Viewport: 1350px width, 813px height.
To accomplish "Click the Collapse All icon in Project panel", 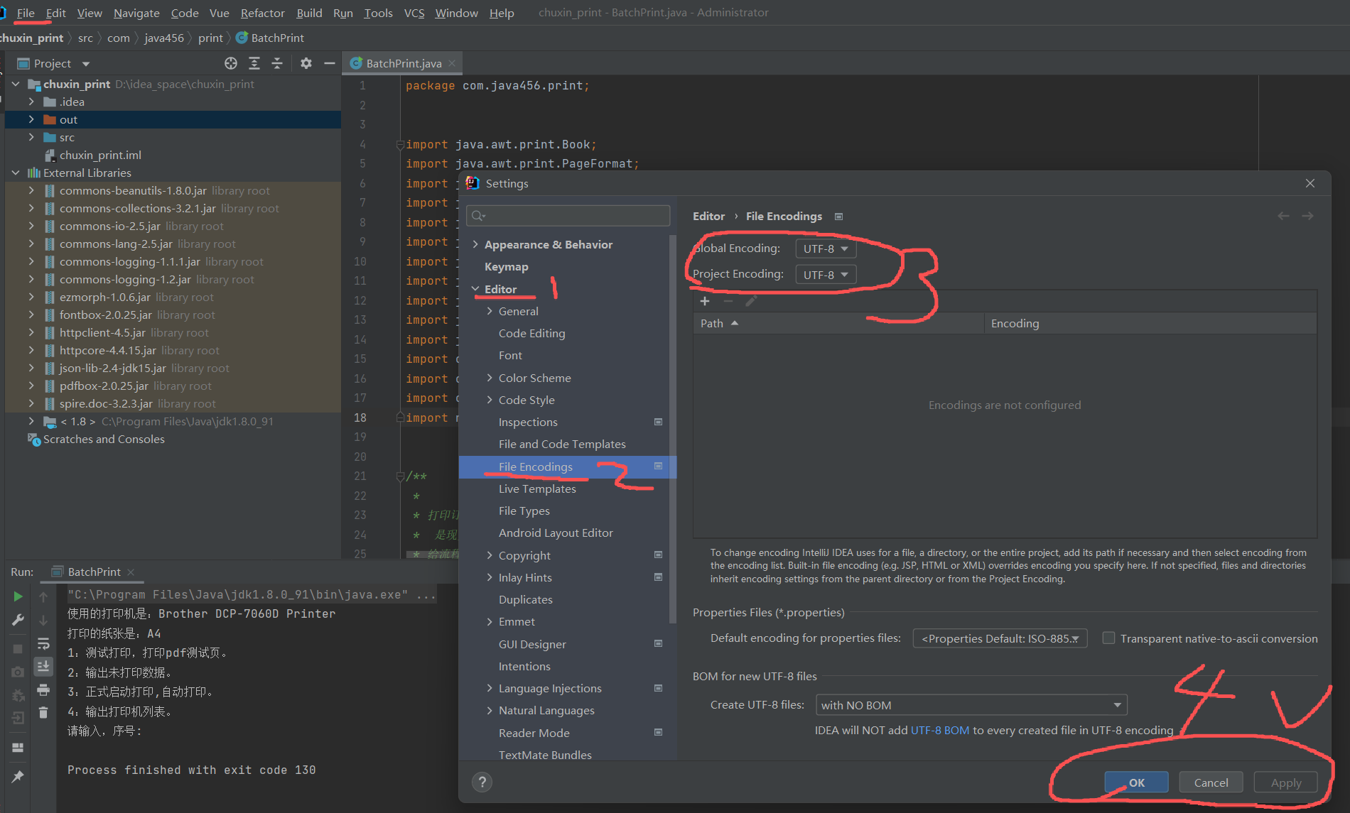I will click(277, 63).
